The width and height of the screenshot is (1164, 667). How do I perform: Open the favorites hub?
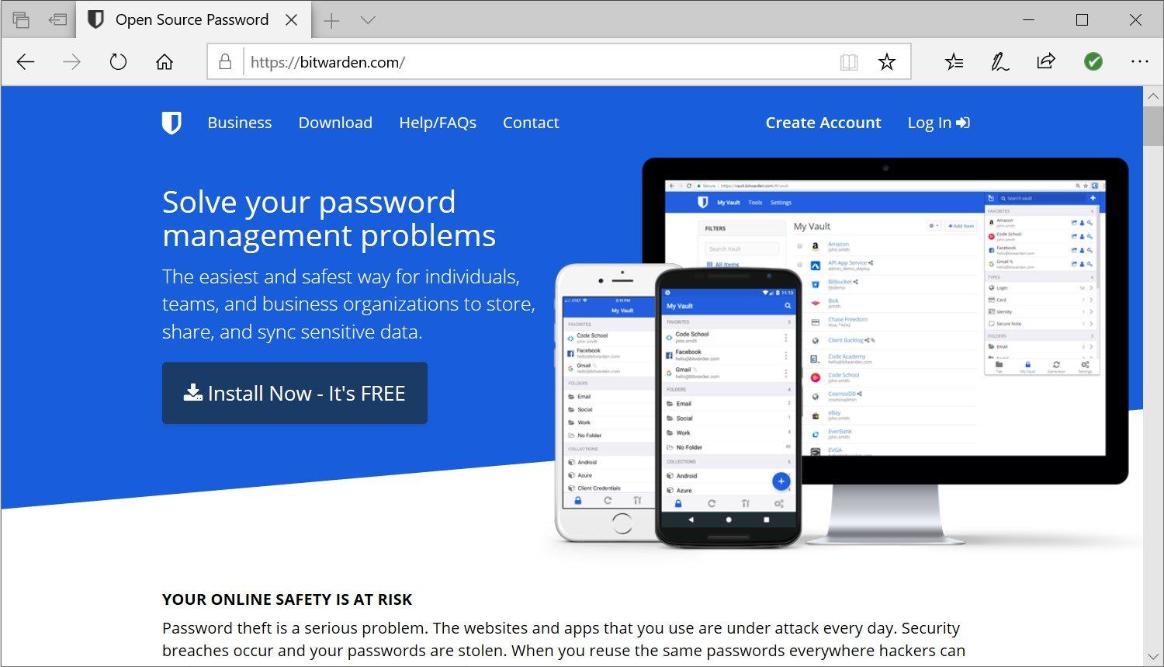coord(954,62)
